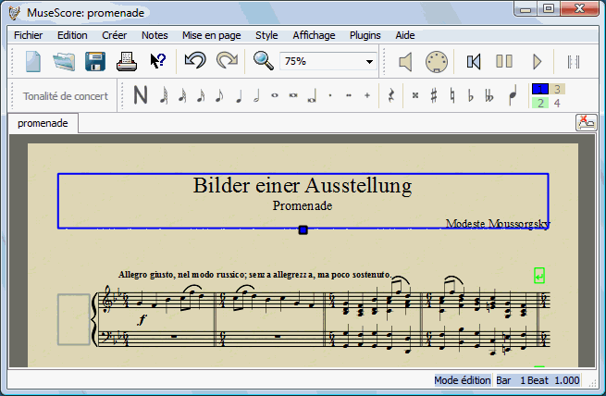Print the promenade score
606x396 pixels.
(x=127, y=61)
